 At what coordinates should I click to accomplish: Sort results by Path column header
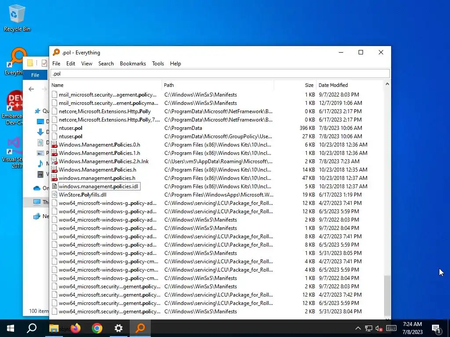click(218, 85)
